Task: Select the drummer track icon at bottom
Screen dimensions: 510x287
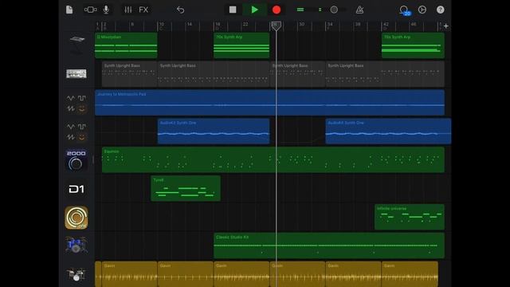Action: pyautogui.click(x=76, y=274)
